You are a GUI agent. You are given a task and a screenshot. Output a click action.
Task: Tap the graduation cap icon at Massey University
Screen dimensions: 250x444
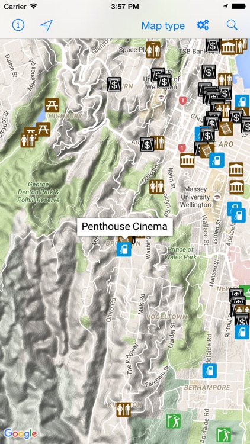click(x=217, y=197)
